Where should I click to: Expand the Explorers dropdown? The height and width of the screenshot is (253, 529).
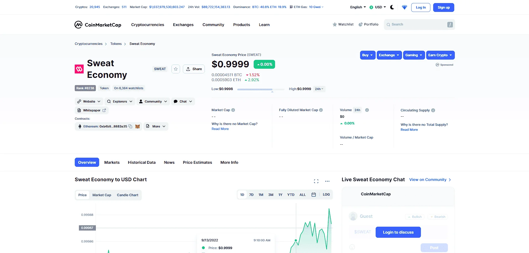coord(120,101)
